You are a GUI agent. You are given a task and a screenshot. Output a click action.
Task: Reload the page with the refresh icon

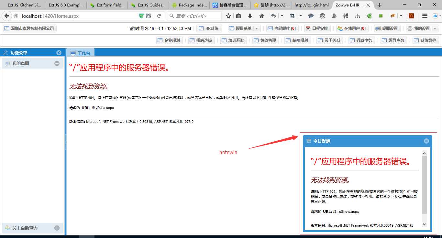pos(159,16)
